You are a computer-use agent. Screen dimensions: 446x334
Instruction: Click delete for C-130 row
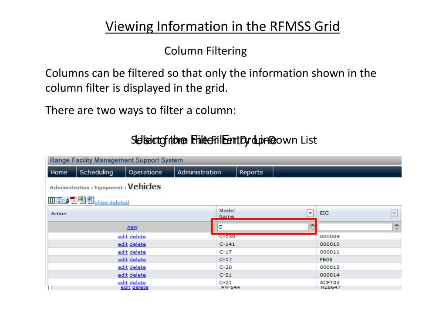[138, 236]
